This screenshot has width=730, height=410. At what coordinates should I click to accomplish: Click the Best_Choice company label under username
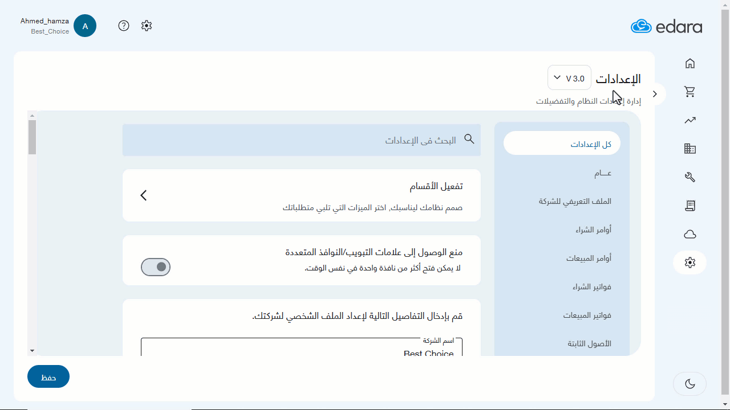50,31
